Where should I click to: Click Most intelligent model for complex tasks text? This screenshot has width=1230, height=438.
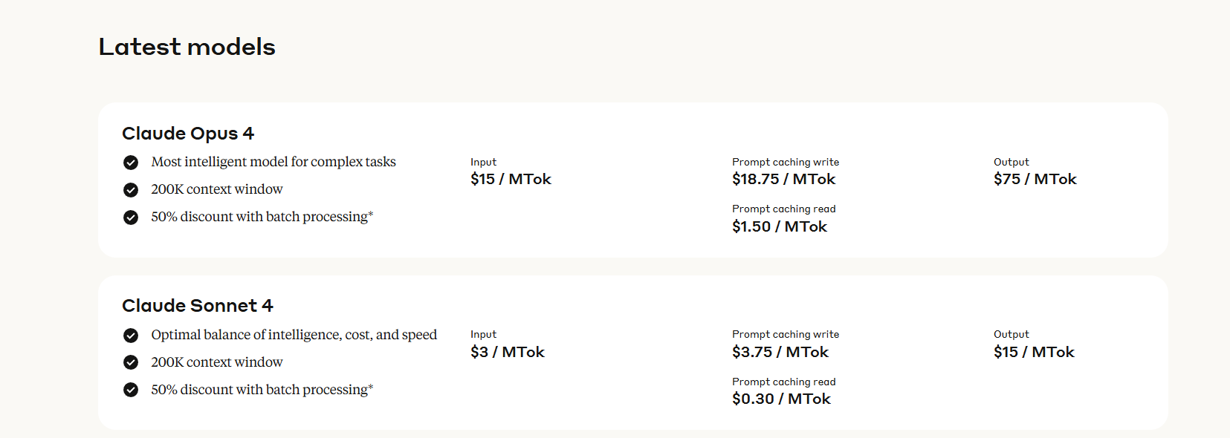point(273,162)
